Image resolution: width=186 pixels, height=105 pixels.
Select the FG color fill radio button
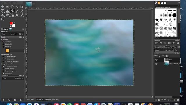[x=3, y=42]
